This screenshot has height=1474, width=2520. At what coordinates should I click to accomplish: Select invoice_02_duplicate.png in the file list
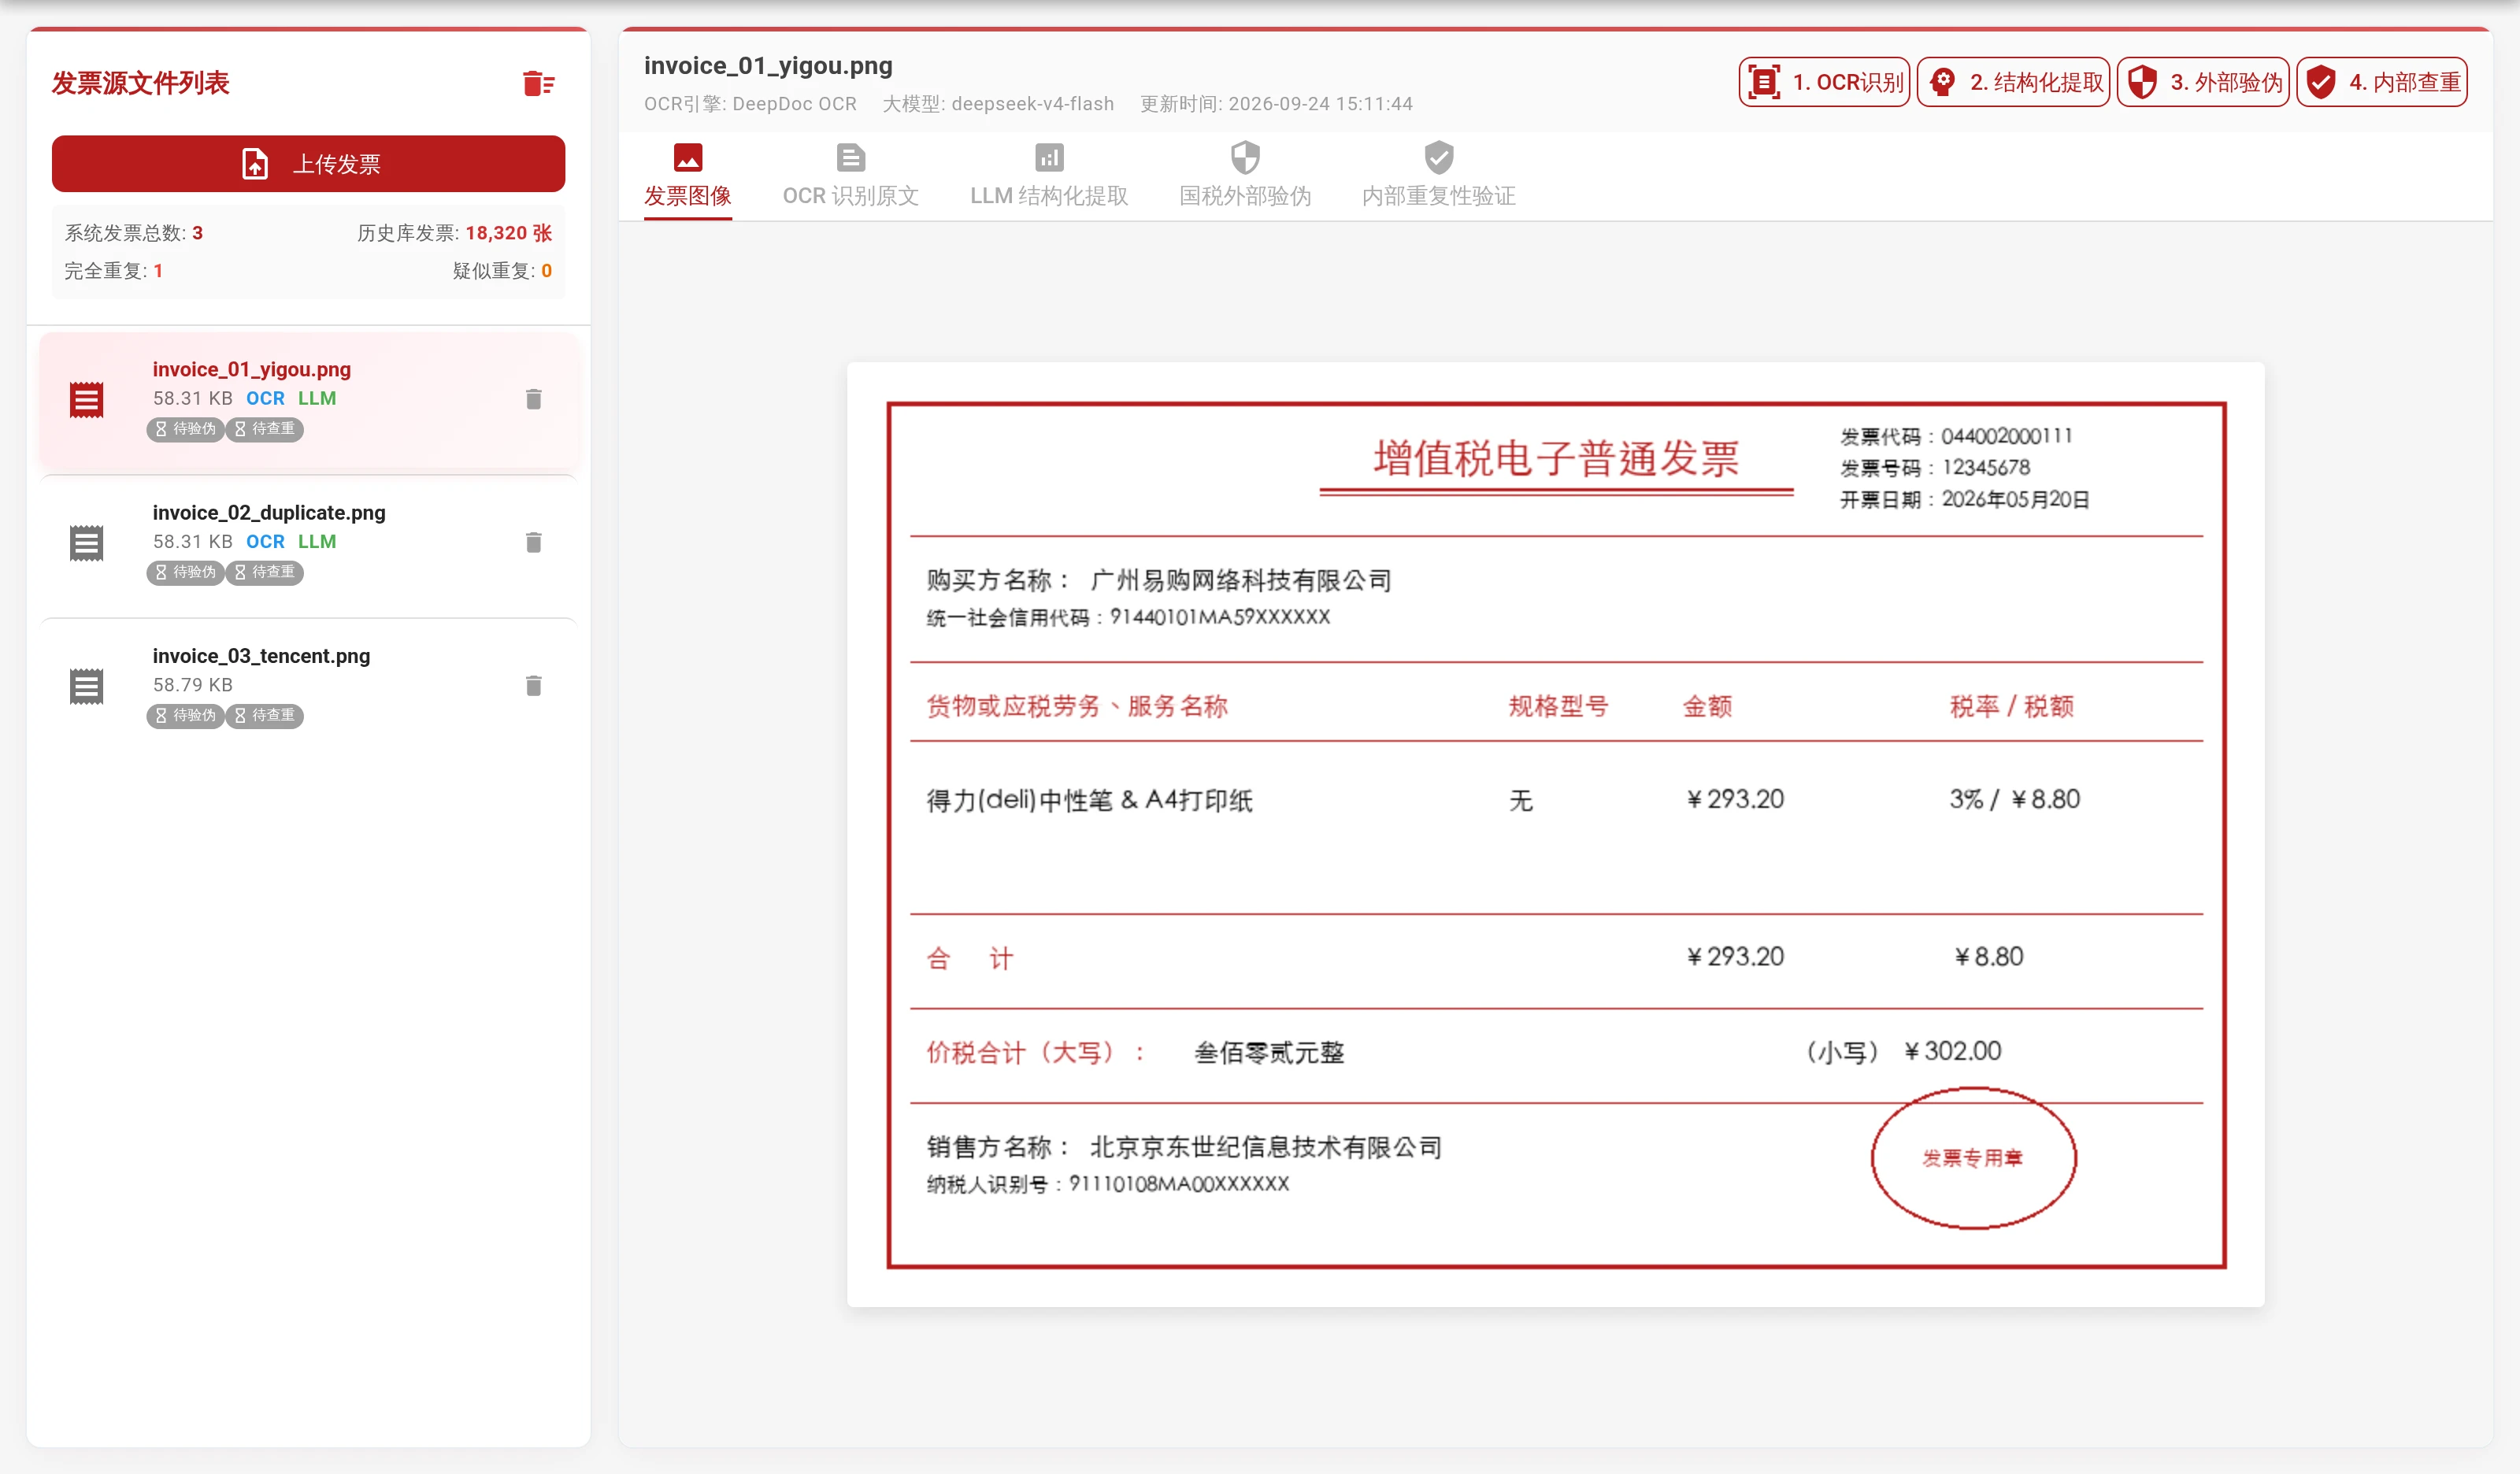click(308, 543)
